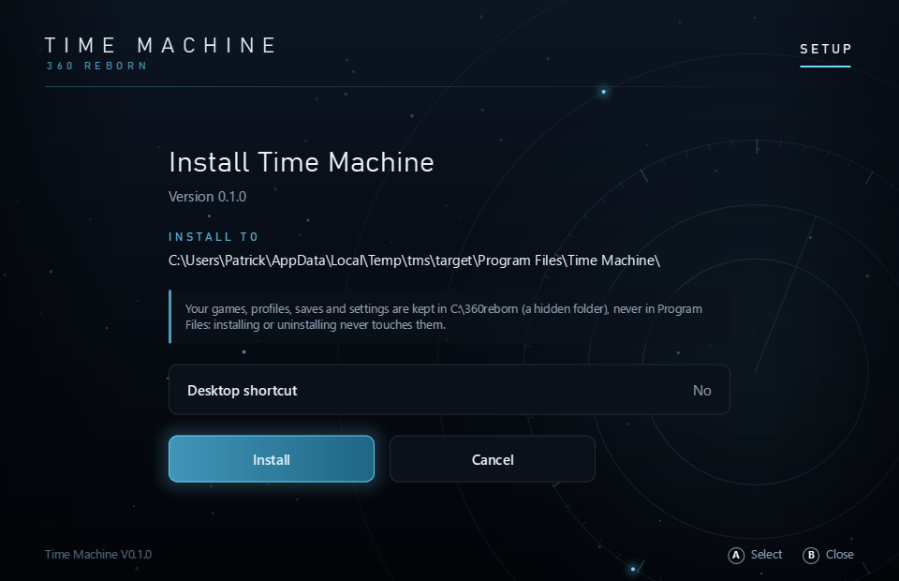Click the 'No' value of Desktop shortcut
The image size is (899, 581).
[701, 391]
